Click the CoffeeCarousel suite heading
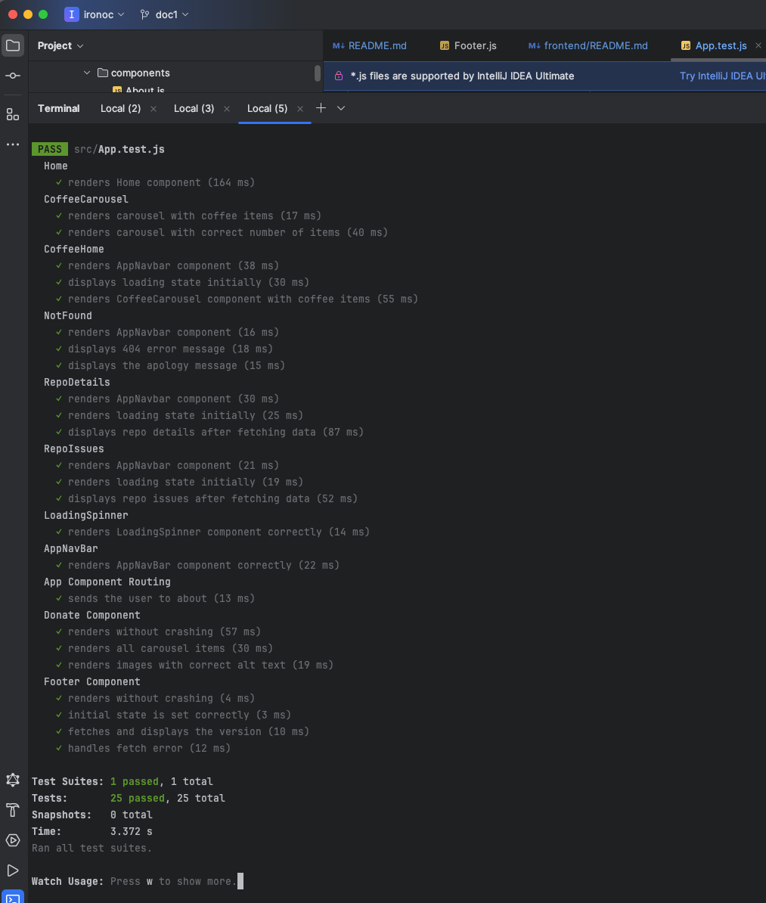Screen dimensions: 766x903 [x=85, y=199]
